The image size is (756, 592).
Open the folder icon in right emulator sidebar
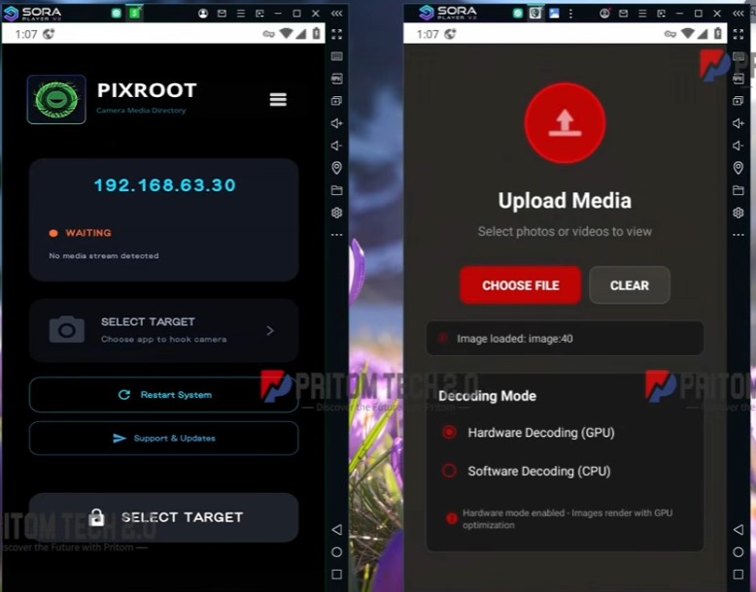click(738, 190)
